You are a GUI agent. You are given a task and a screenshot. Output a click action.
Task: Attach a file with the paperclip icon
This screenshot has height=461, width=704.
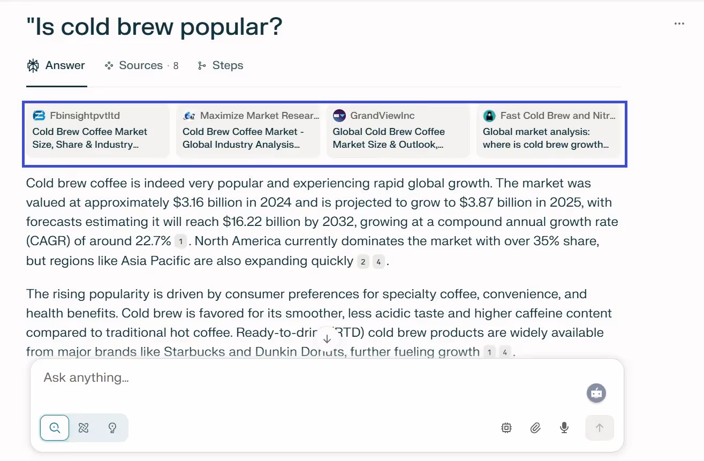pyautogui.click(x=535, y=428)
